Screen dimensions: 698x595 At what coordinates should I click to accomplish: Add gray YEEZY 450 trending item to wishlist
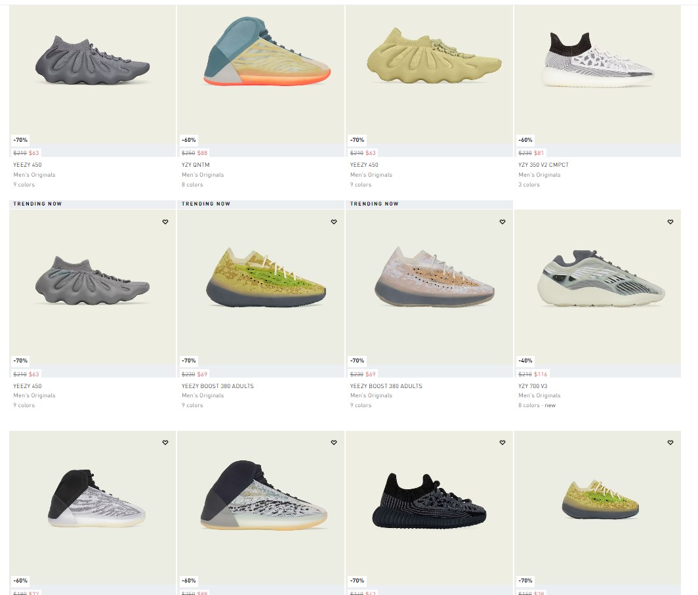165,222
